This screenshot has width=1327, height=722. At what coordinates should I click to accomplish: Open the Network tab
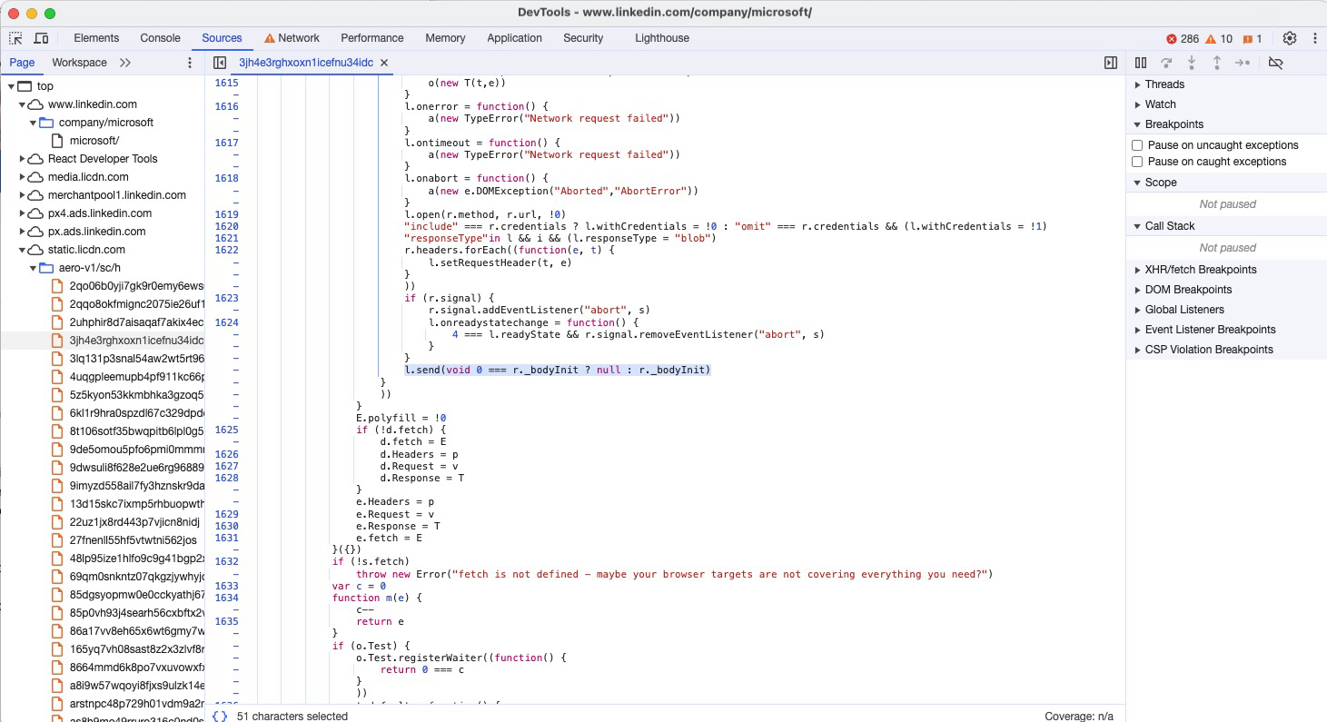292,38
